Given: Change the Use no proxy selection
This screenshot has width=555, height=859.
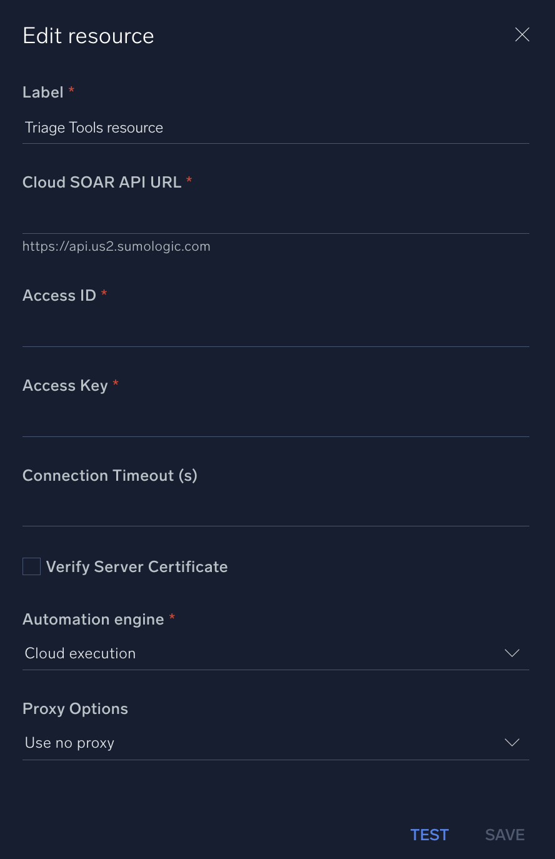Looking at the screenshot, I should (x=275, y=743).
